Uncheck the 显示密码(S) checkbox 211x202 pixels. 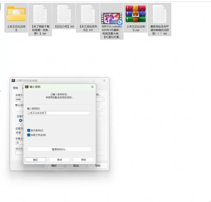pyautogui.click(x=29, y=130)
